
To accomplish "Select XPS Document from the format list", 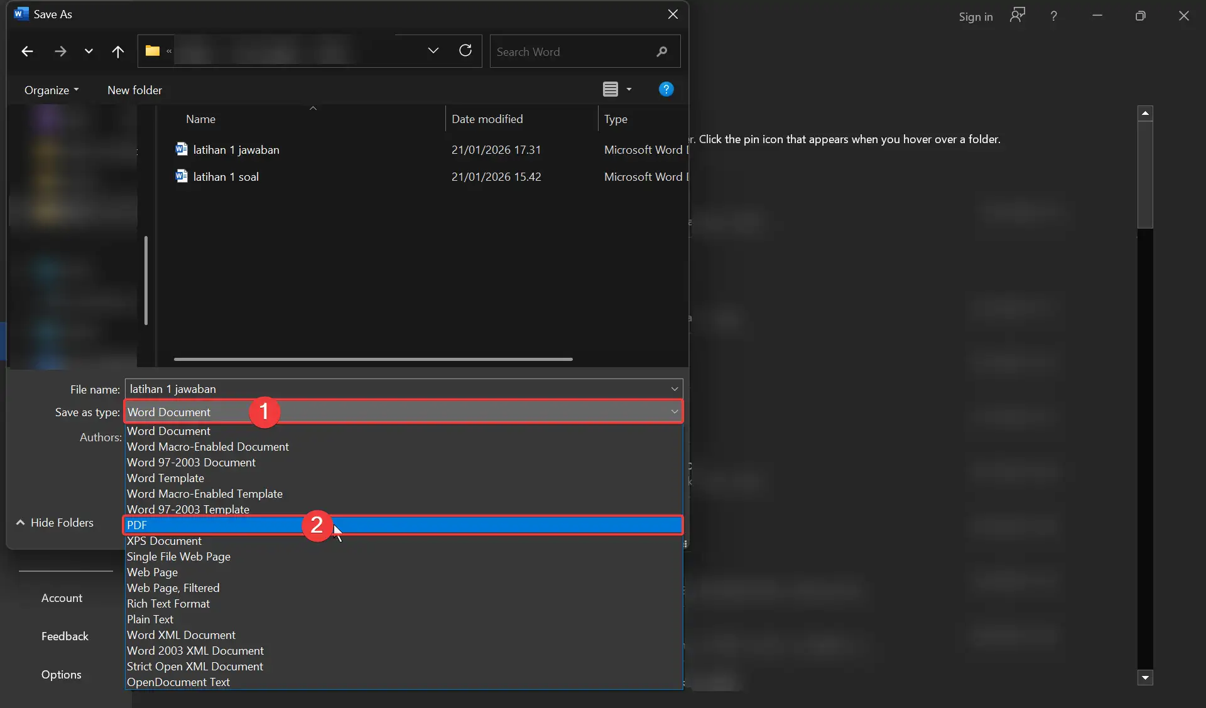I will click(165, 540).
